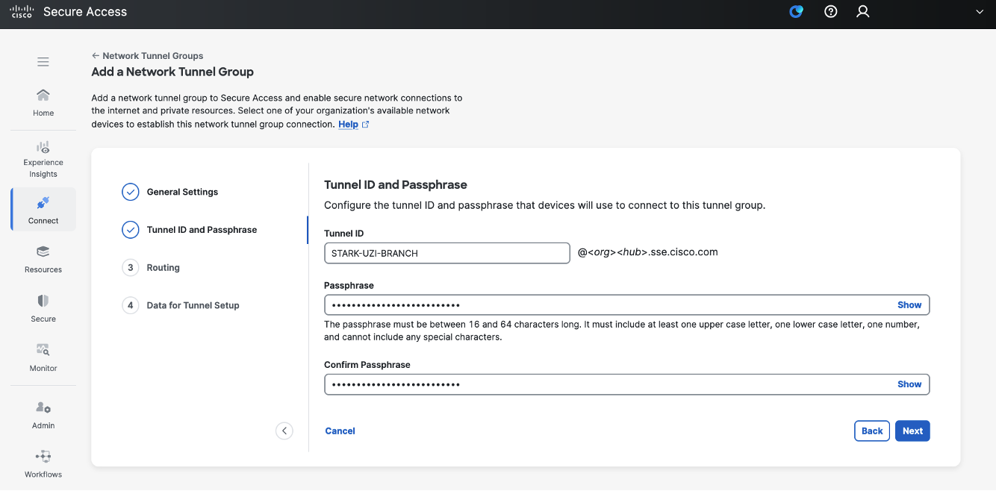Open the user account icon
Screen dimensions: 996x491
pos(863,11)
